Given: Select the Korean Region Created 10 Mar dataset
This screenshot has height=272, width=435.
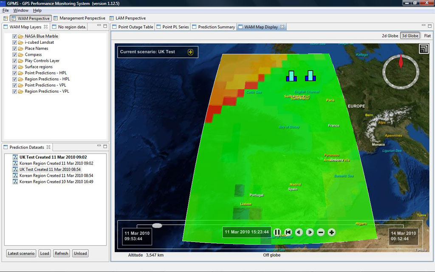Looking at the screenshot, I should pyautogui.click(x=55, y=181).
